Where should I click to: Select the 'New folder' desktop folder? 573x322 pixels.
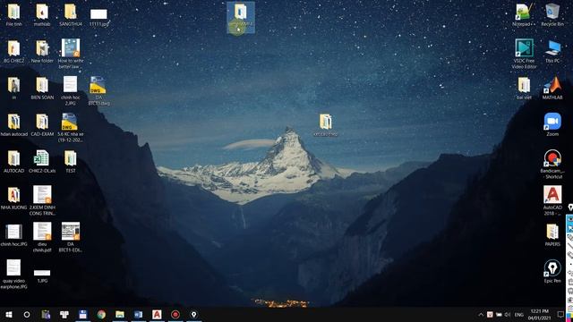[x=42, y=52]
